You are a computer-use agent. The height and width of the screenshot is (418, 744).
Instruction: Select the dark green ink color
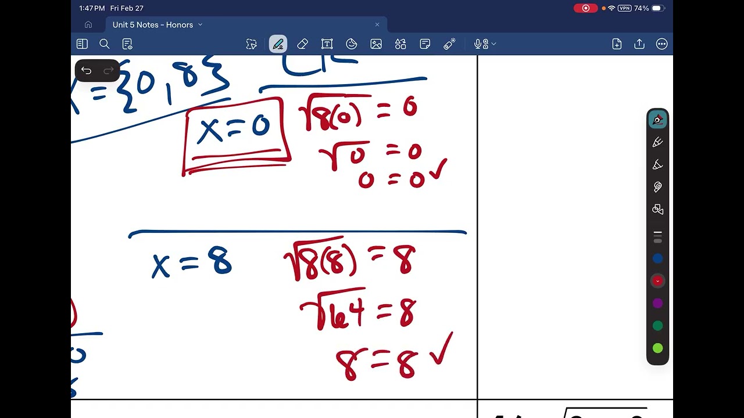658,326
